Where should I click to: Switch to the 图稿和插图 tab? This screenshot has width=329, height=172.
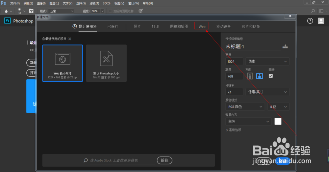(179, 26)
